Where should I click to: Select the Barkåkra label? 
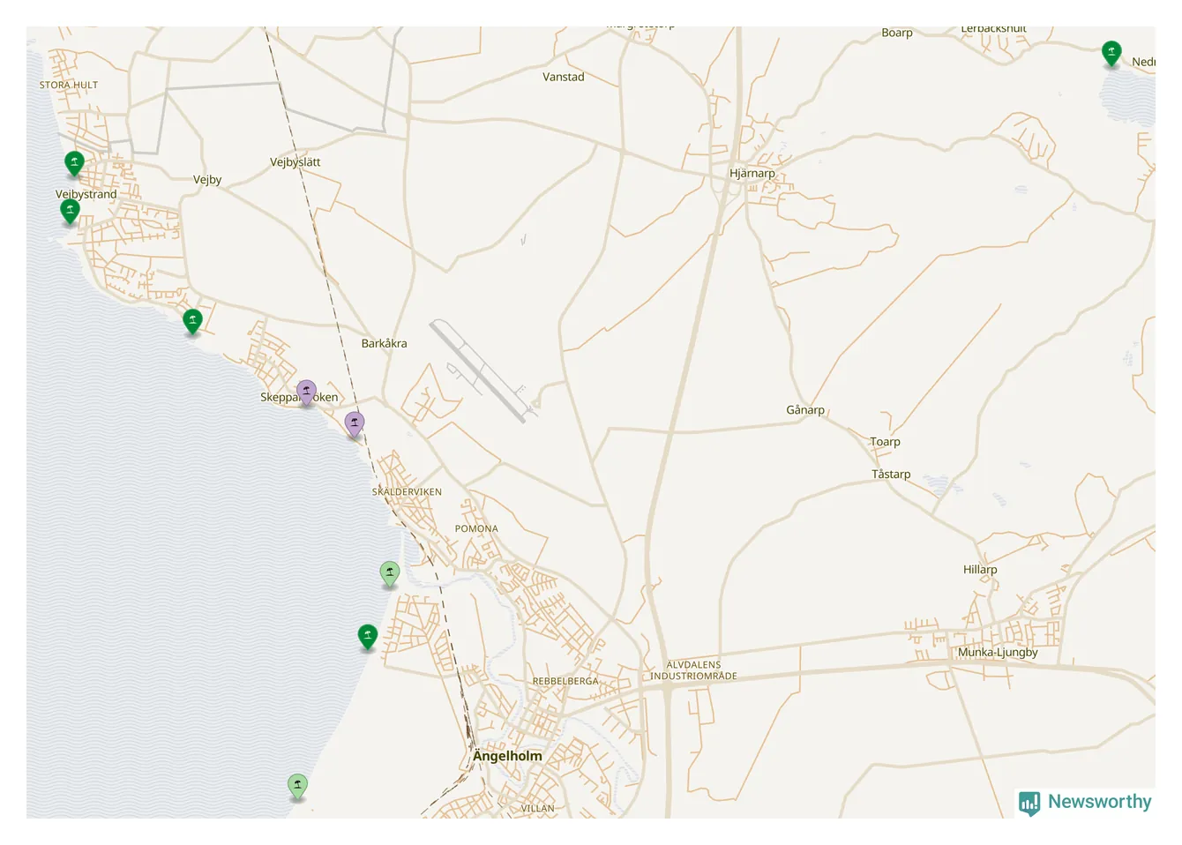click(x=384, y=343)
